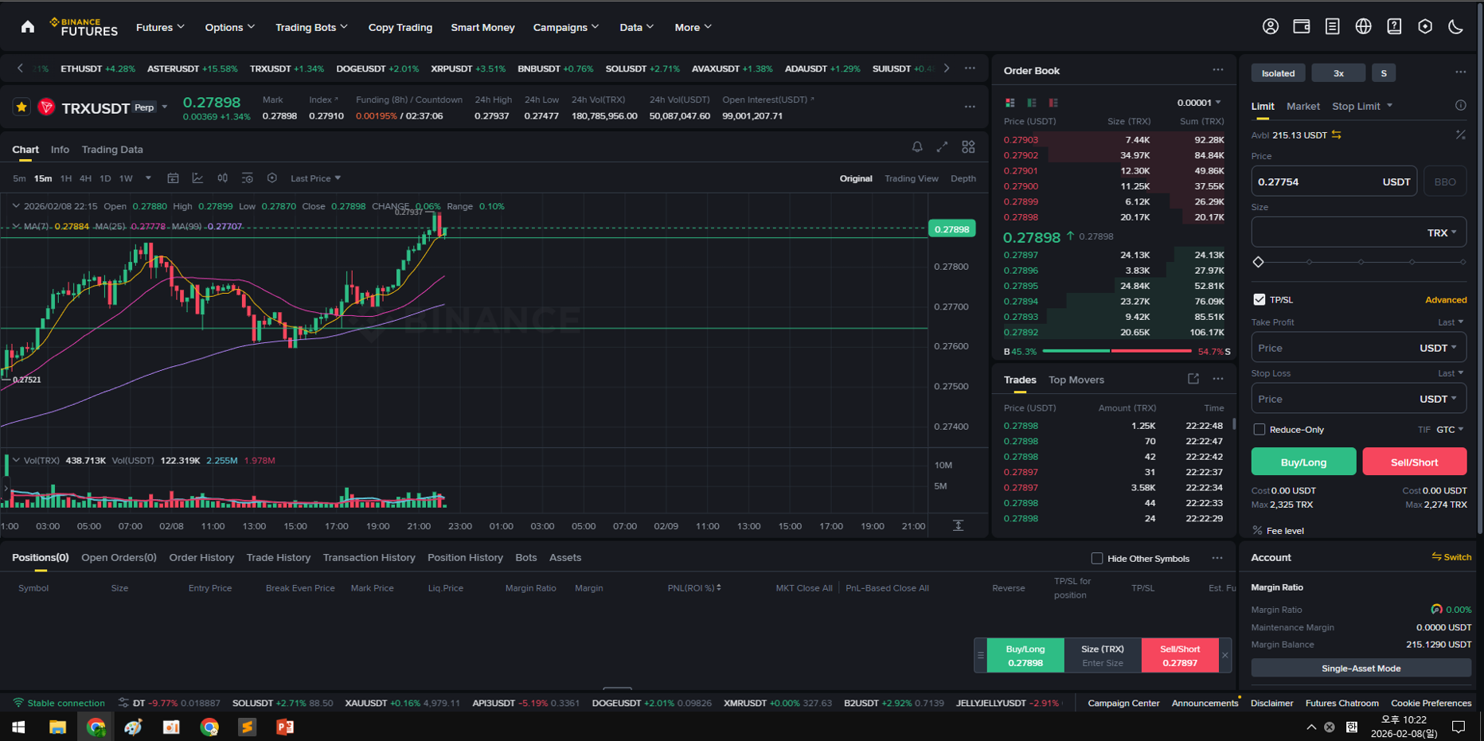This screenshot has width=1484, height=741.
Task: Open more timeframes dropdown arrow
Action: 148,178
